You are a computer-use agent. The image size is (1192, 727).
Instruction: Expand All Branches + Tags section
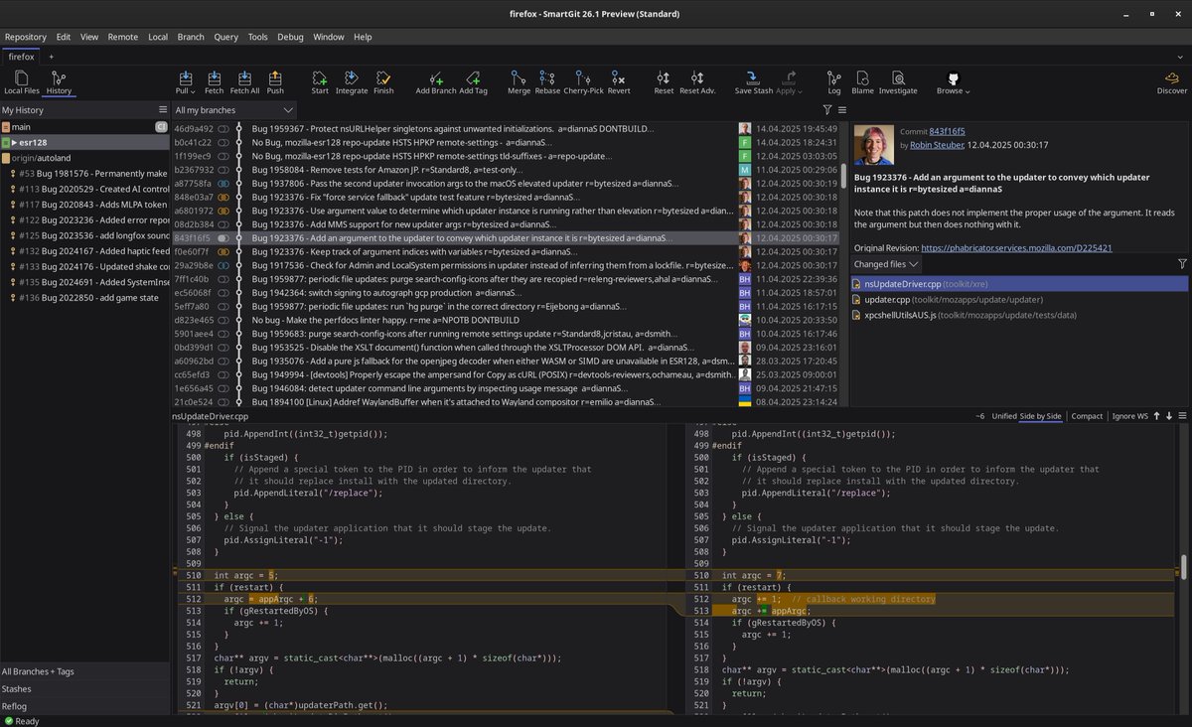pyautogui.click(x=84, y=671)
